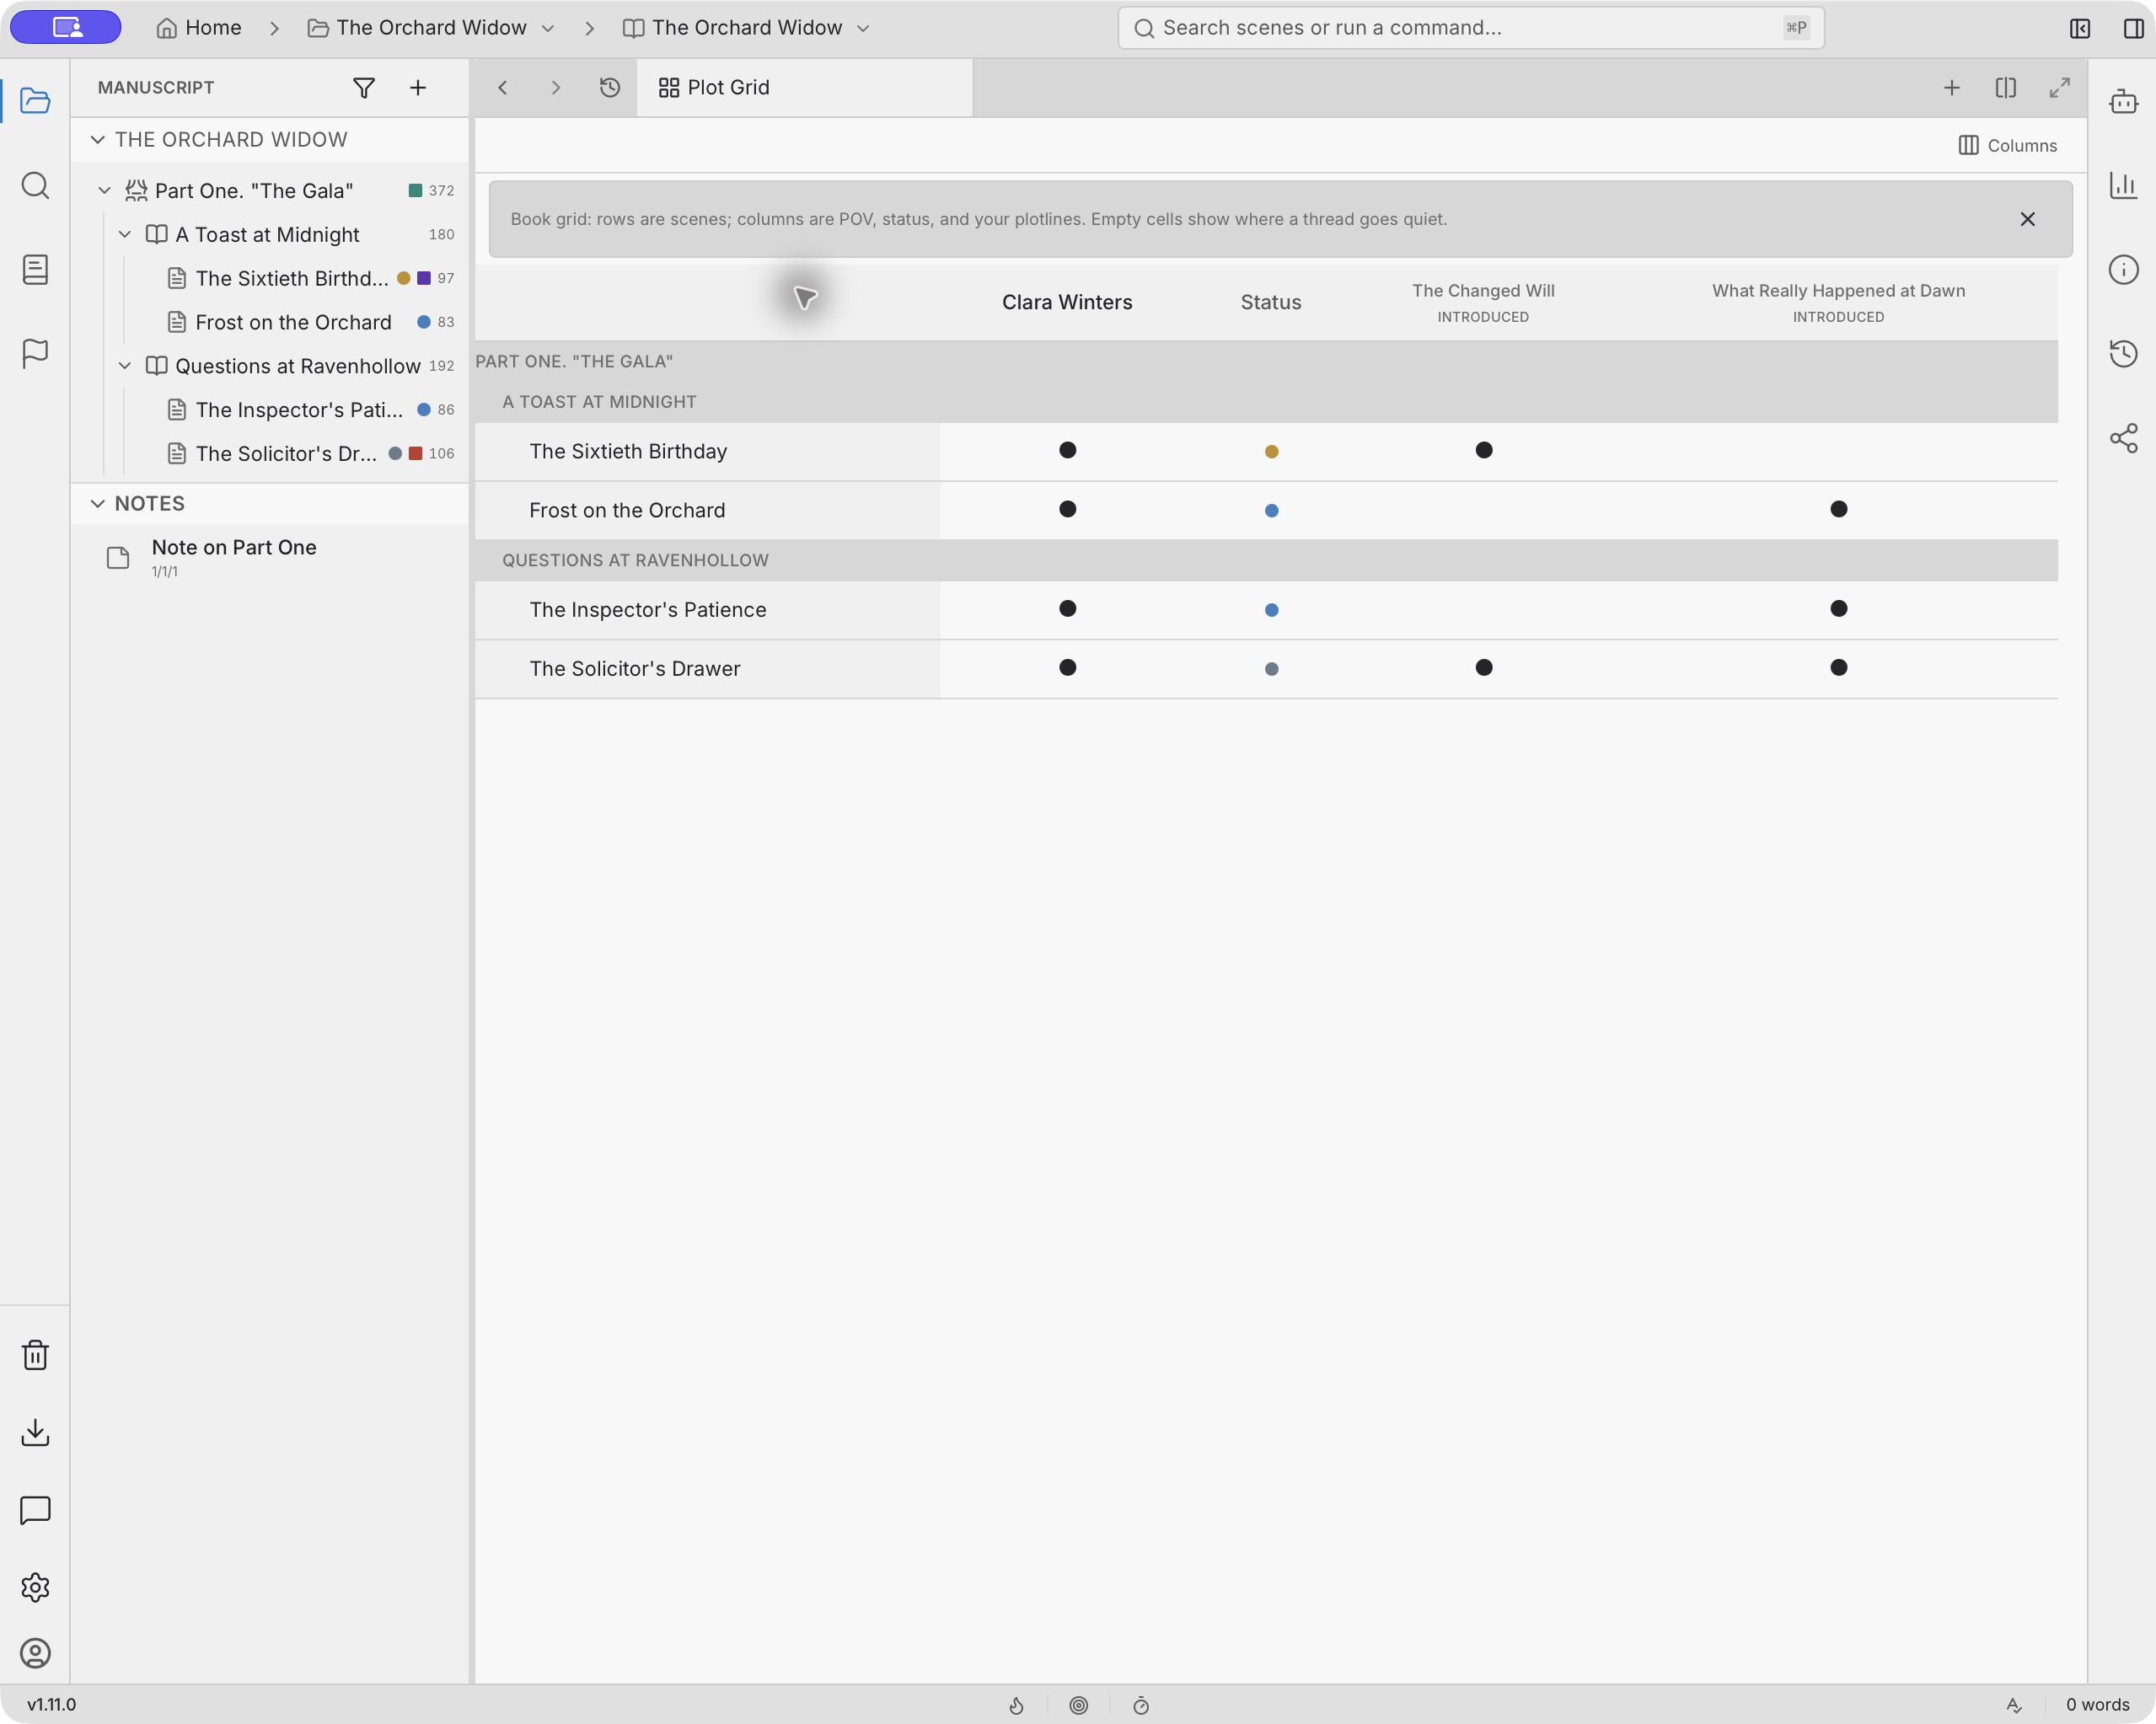Collapse Questions at Ravenhollow chapter
The height and width of the screenshot is (1724, 2156).
[125, 366]
